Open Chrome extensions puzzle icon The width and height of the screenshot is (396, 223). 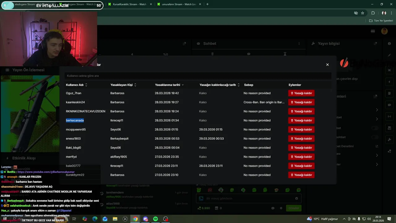coord(373,13)
